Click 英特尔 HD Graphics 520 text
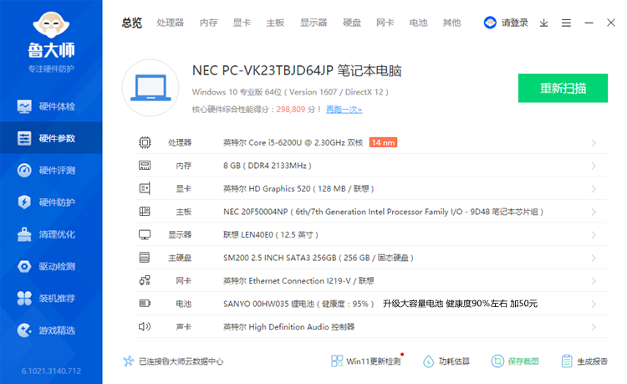627x384 pixels. 298,188
